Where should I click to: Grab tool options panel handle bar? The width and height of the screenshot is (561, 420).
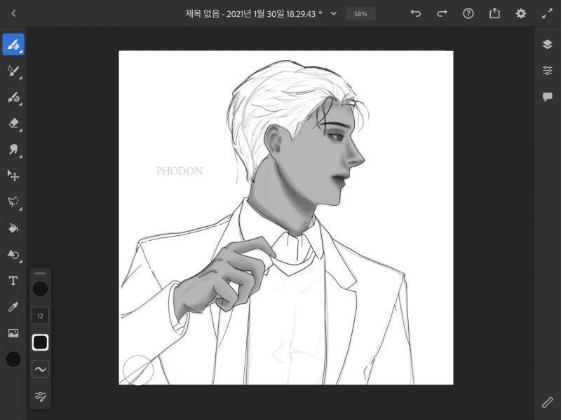click(40, 273)
